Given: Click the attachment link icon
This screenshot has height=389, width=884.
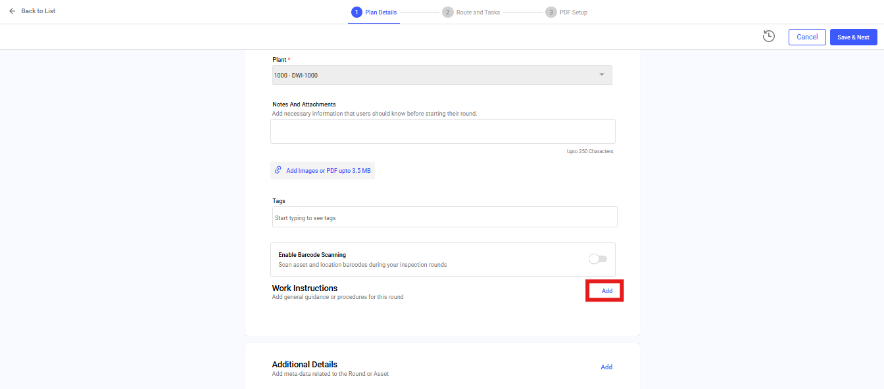Looking at the screenshot, I should click(278, 170).
